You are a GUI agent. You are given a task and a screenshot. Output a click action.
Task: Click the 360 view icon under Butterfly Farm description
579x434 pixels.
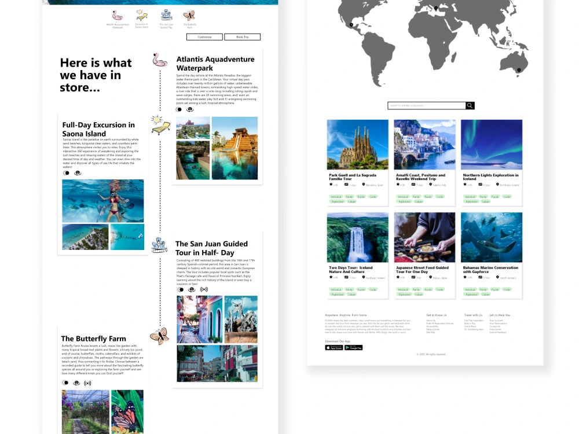(76, 383)
